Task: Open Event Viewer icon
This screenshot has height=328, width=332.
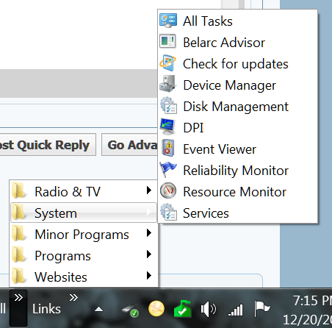Action: (x=168, y=148)
